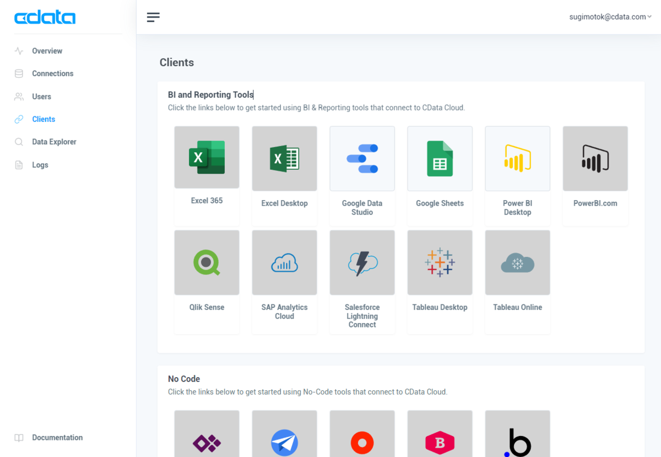Click the Tableau Online label
Screen dimensions: 661x457
tap(517, 307)
